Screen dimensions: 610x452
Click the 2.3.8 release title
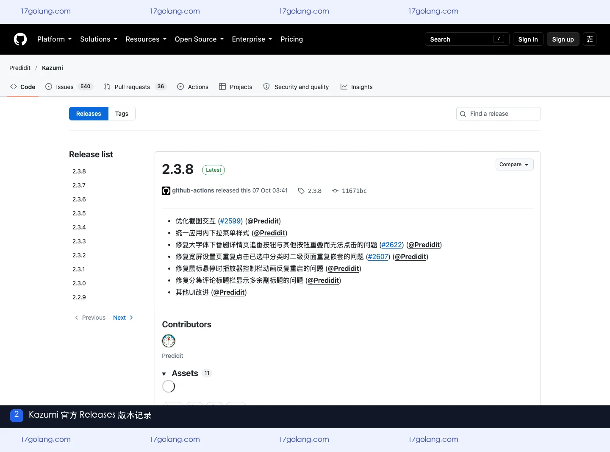tap(177, 169)
